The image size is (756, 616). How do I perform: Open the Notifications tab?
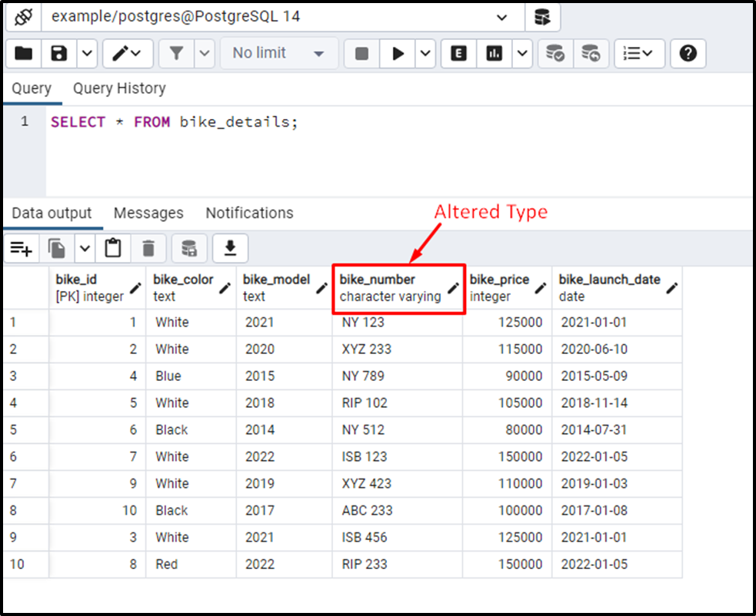coord(249,213)
